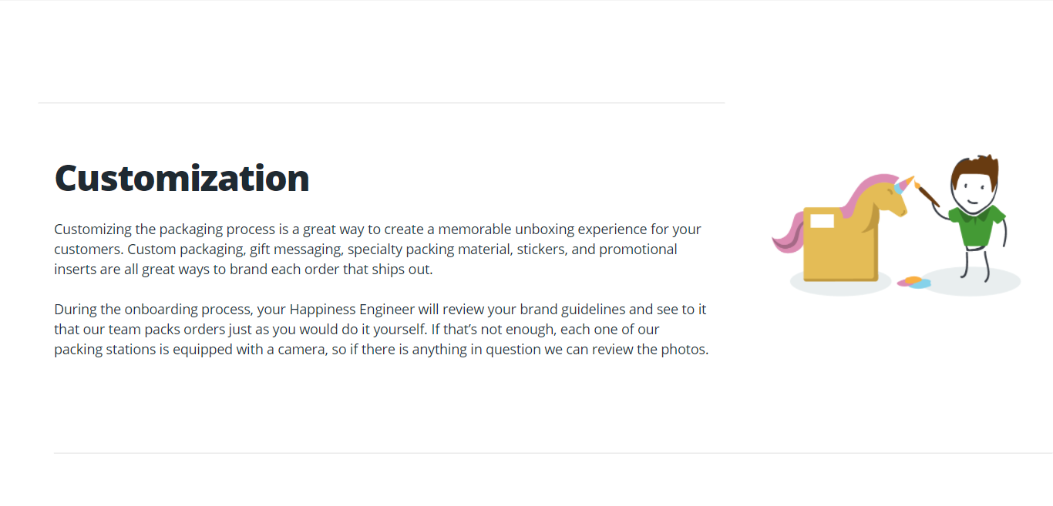Click the character's legs
Screen dimensions: 1053x506
(974, 263)
